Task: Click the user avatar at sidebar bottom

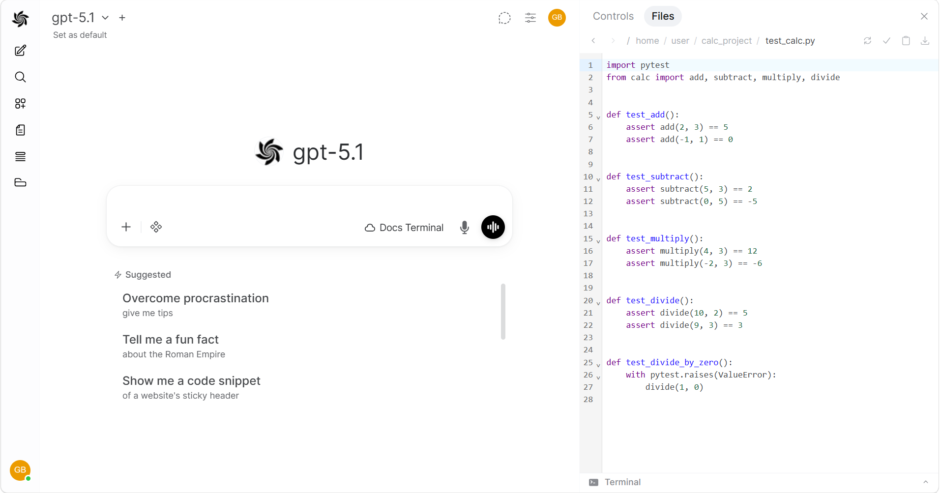Action: (20, 470)
